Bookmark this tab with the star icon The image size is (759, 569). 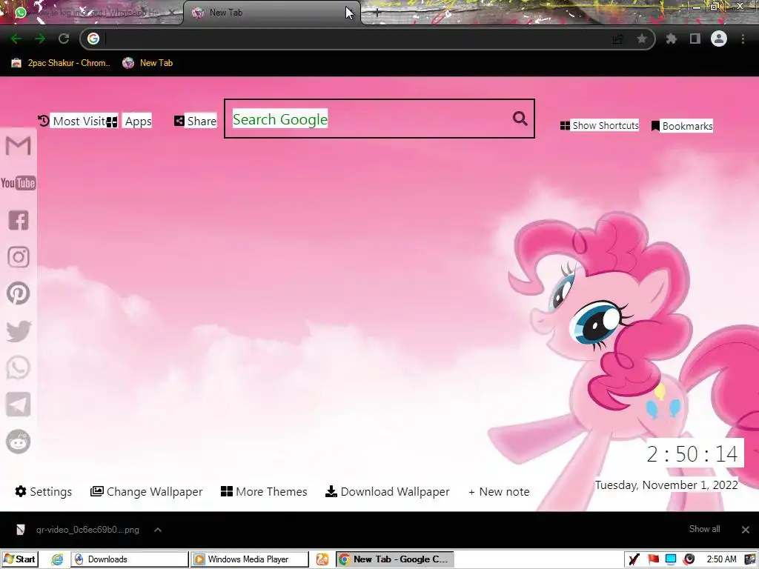641,39
